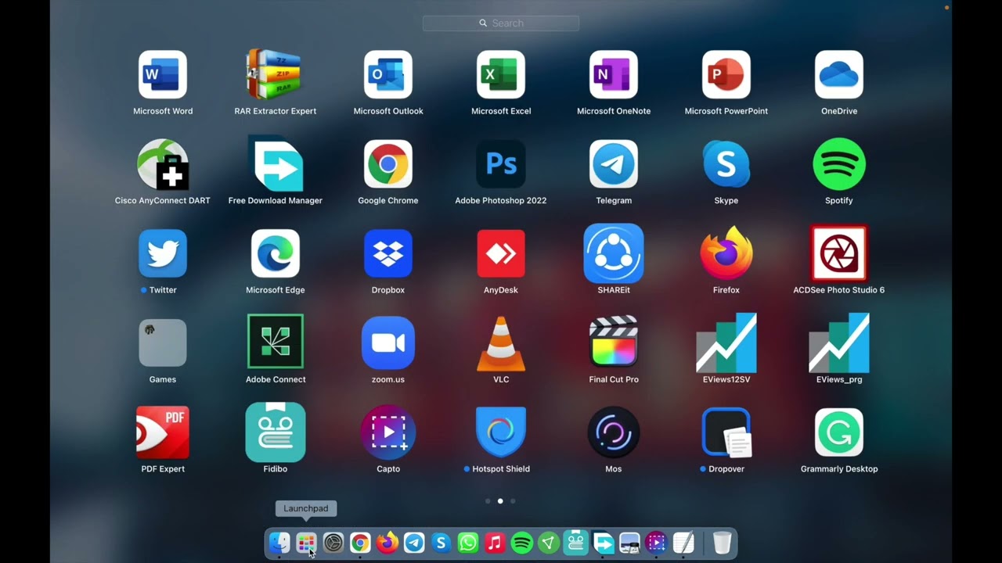Screen dimensions: 1002x563
Task: Open AnyDesk remote desktop app
Action: [x=501, y=253]
